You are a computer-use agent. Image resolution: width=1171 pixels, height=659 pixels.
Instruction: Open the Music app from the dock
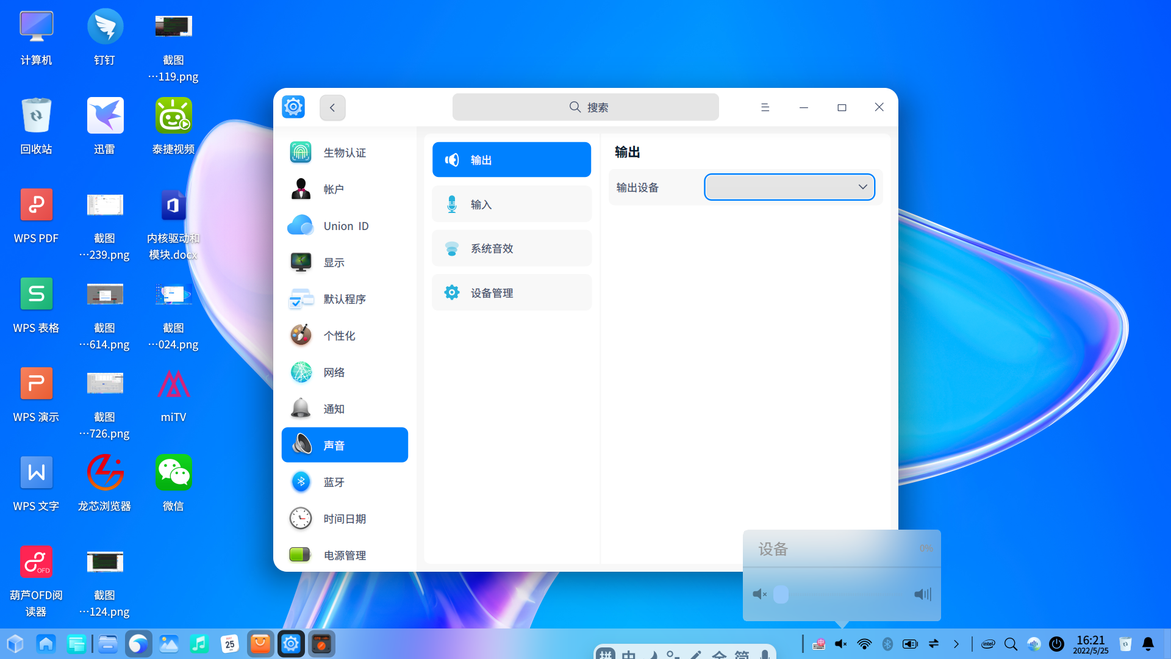click(x=199, y=643)
